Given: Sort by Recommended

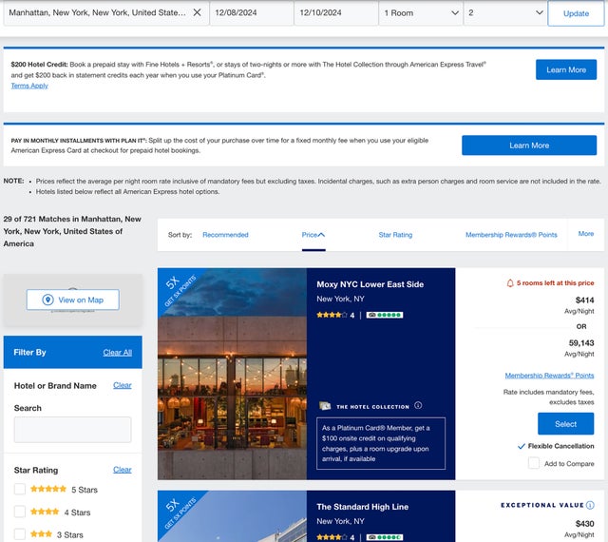Looking at the screenshot, I should [225, 235].
